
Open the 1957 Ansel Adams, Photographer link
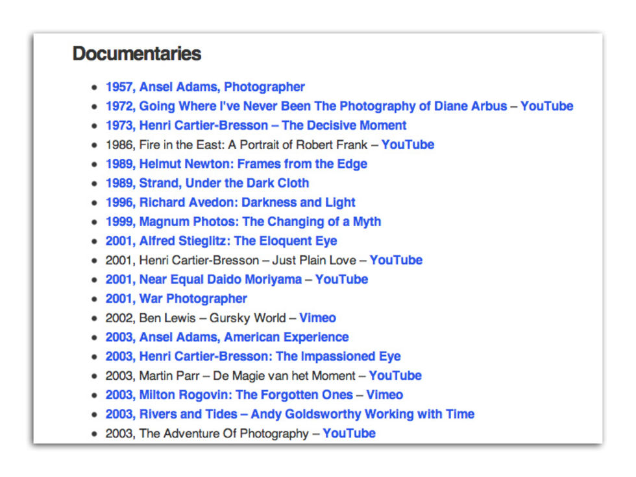[x=205, y=87]
